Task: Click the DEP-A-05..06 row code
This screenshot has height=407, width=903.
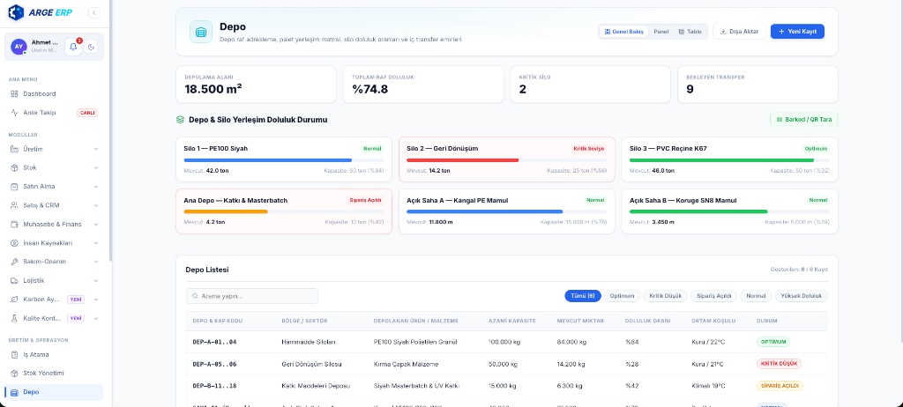Action: (214, 365)
